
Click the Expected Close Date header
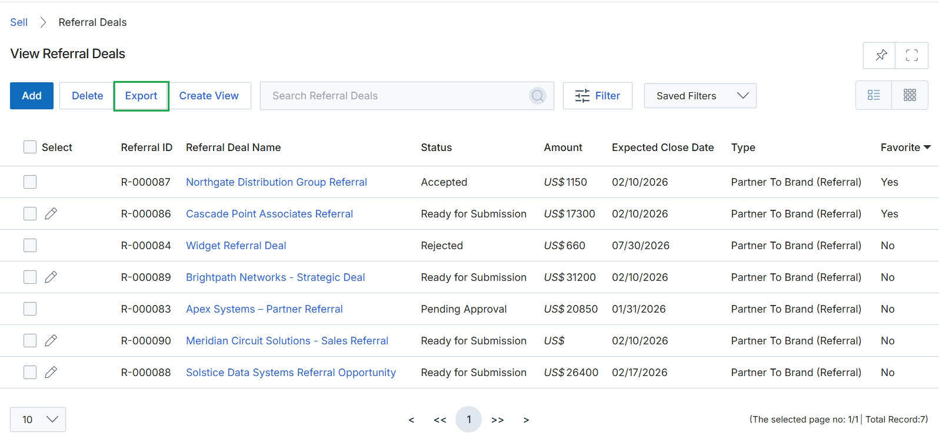(662, 147)
